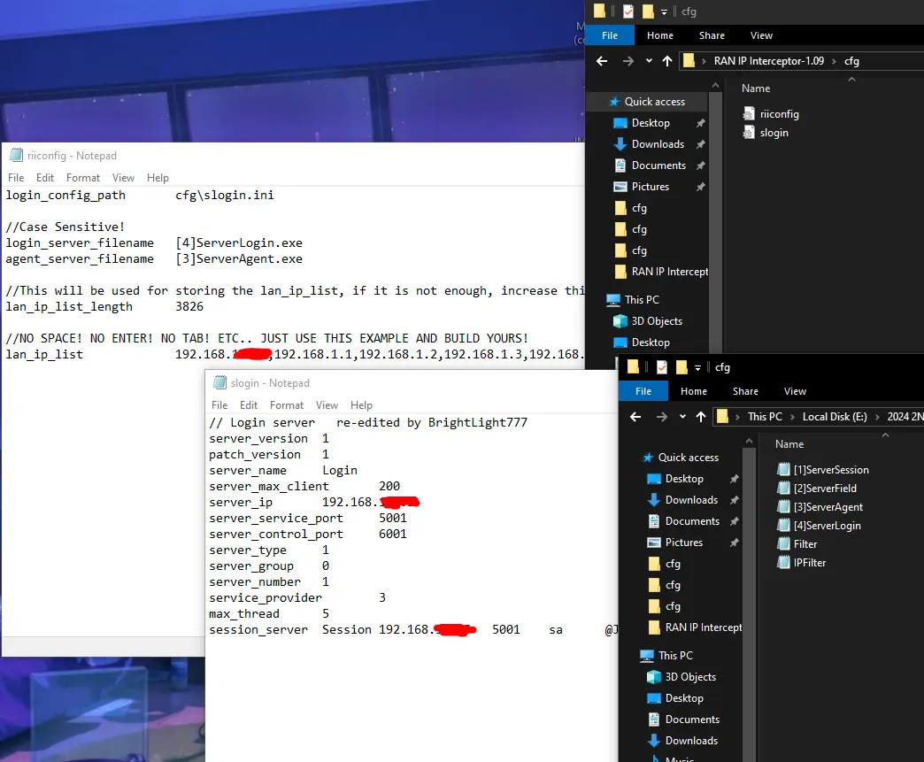Open Customize Quick Access Toolbar dropdown in lower Explorer
Viewport: 924px width, 762px height.
[x=697, y=368]
